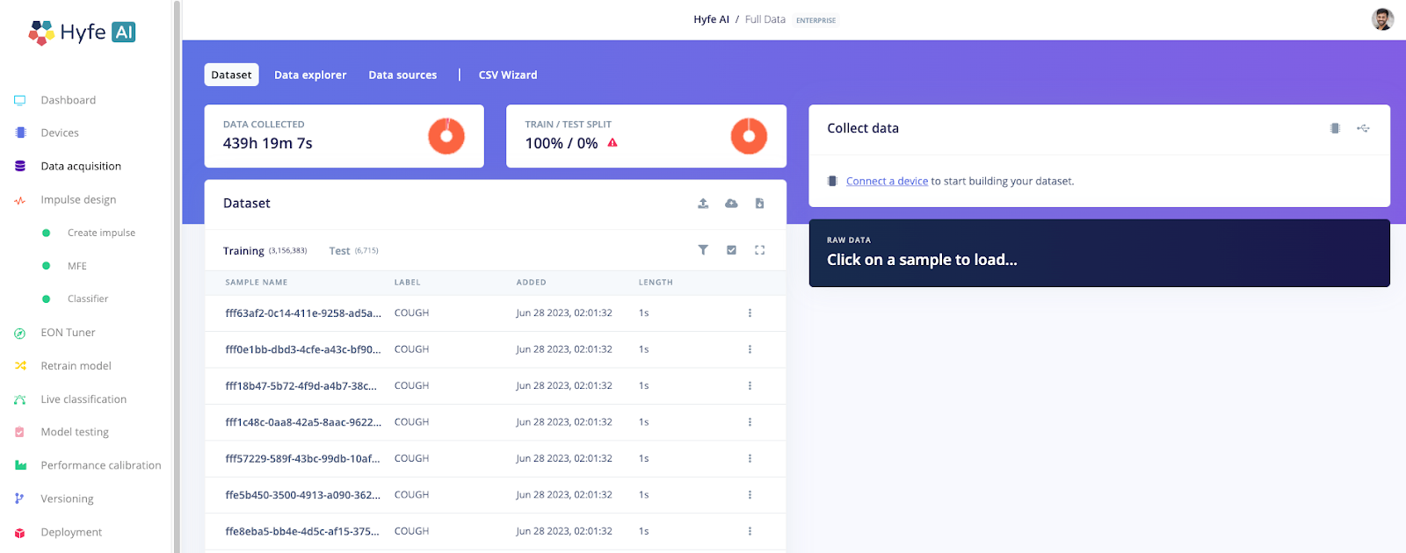Click the Hyfe AI logo
The width and height of the screenshot is (1406, 553).
82,32
